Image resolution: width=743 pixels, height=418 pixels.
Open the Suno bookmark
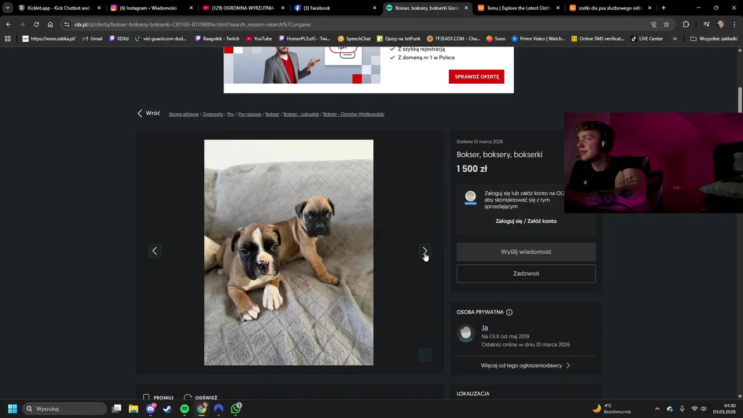click(x=496, y=39)
